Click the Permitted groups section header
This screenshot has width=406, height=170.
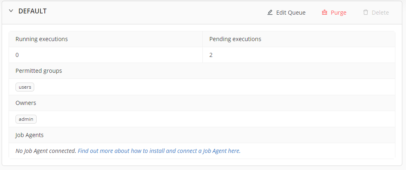(39, 71)
